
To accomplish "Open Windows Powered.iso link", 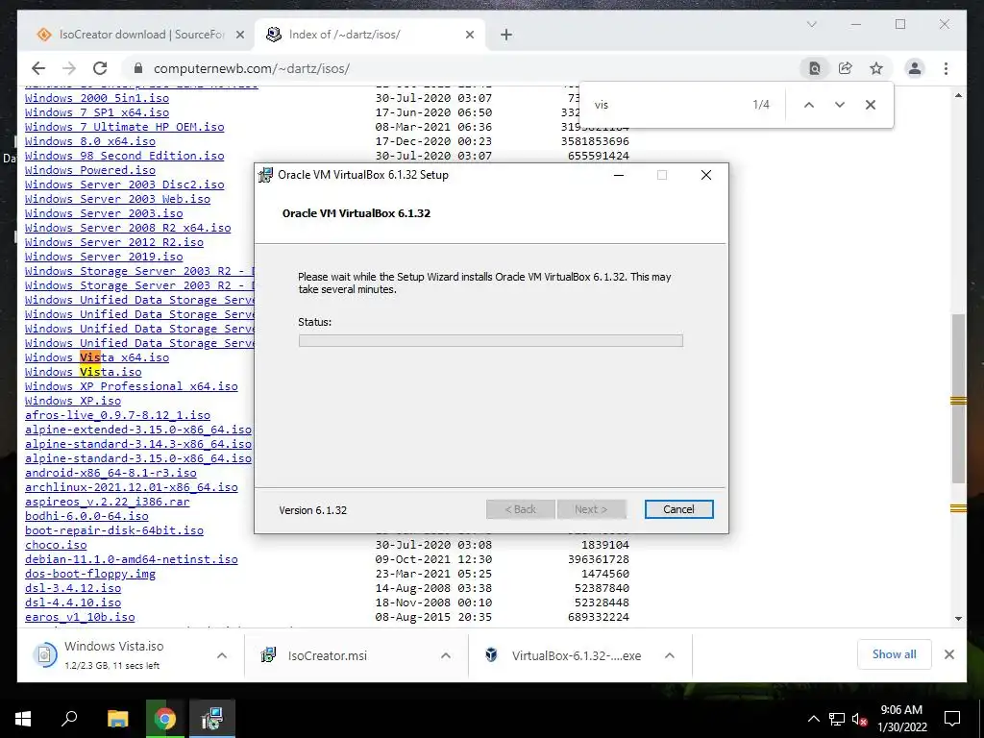I will click(89, 170).
